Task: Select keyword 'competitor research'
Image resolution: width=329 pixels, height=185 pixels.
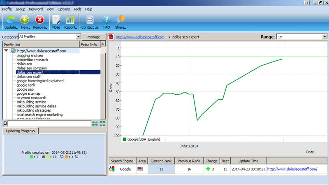Action: pos(32,59)
